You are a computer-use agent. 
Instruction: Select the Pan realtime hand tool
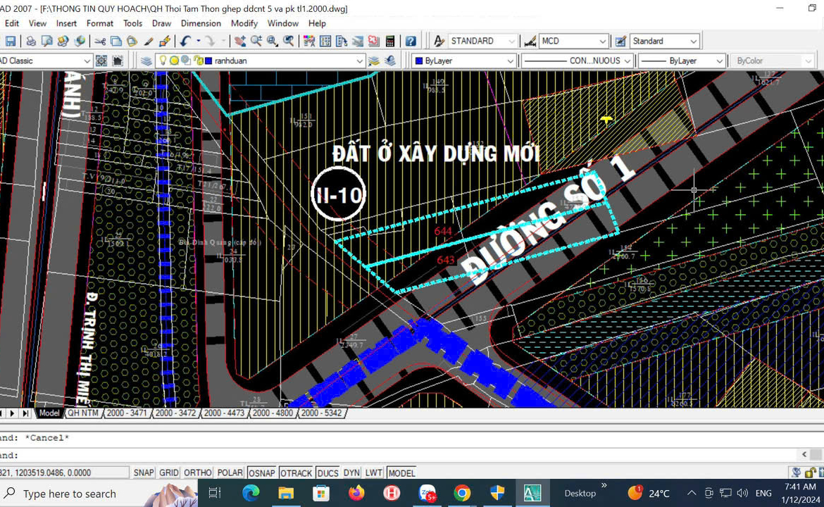pyautogui.click(x=240, y=42)
